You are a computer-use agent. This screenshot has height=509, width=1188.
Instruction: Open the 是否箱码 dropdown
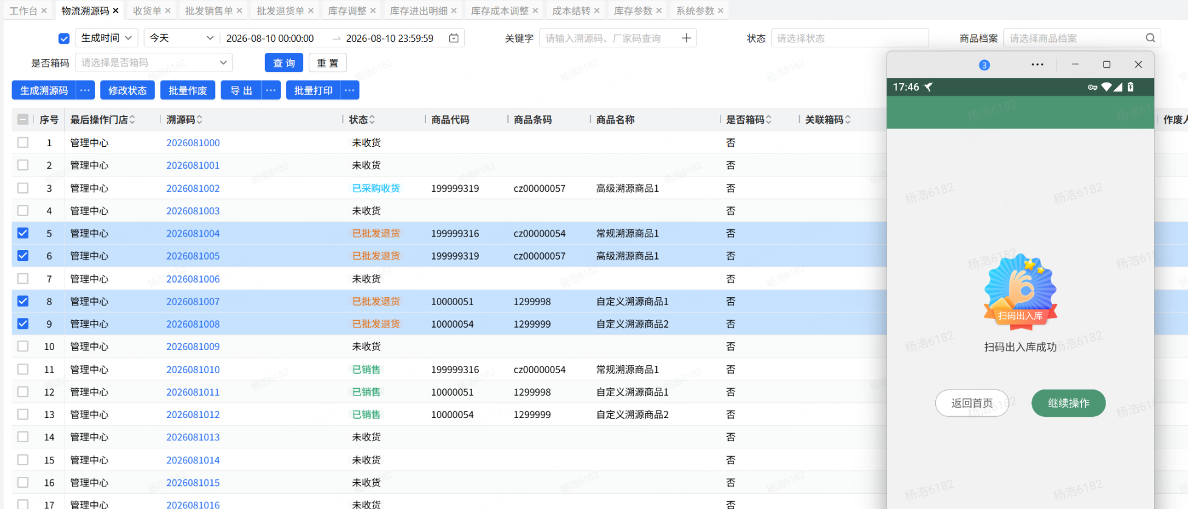point(154,62)
